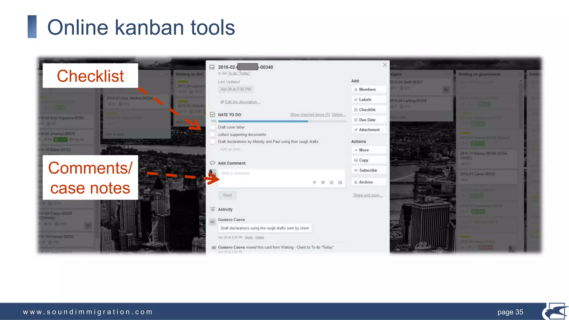Check Draft declarations by Melody and Paul

point(213,142)
